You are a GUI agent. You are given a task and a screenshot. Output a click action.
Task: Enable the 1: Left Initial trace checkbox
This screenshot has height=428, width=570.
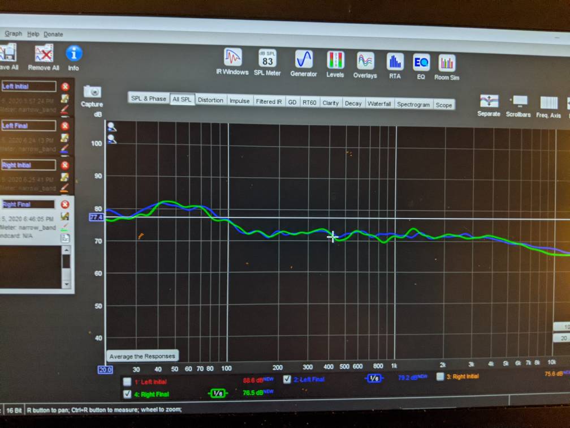(127, 382)
